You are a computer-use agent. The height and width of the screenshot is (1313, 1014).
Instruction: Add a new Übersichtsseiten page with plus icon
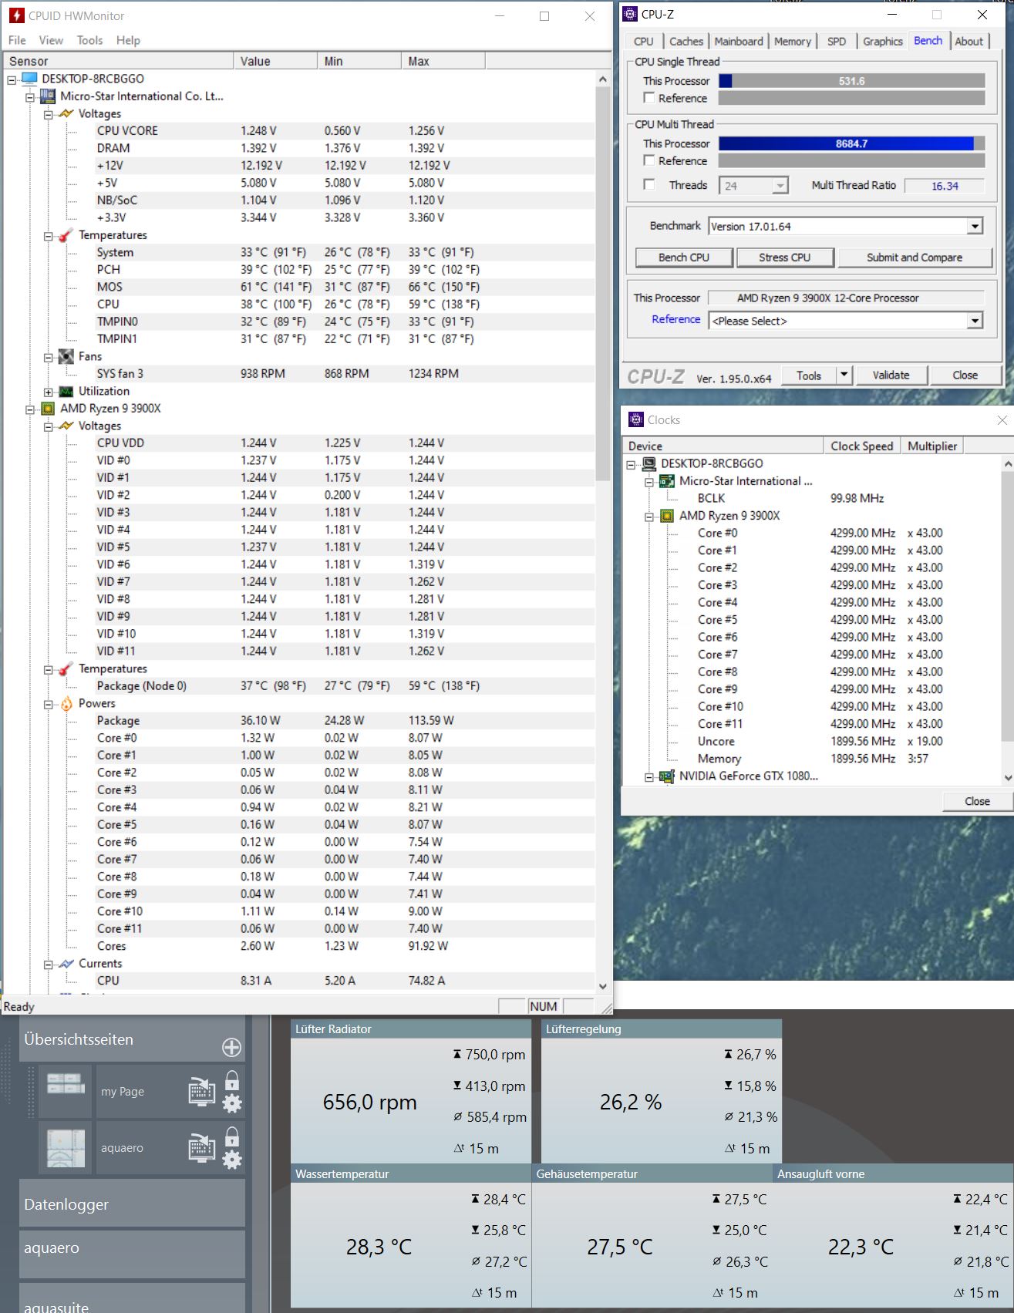pyautogui.click(x=231, y=1047)
